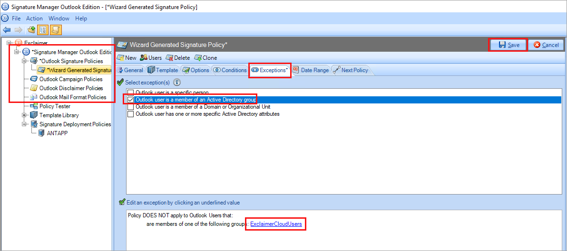Click the info icon beside Select exception(s)
The image size is (567, 251).
coord(177,82)
